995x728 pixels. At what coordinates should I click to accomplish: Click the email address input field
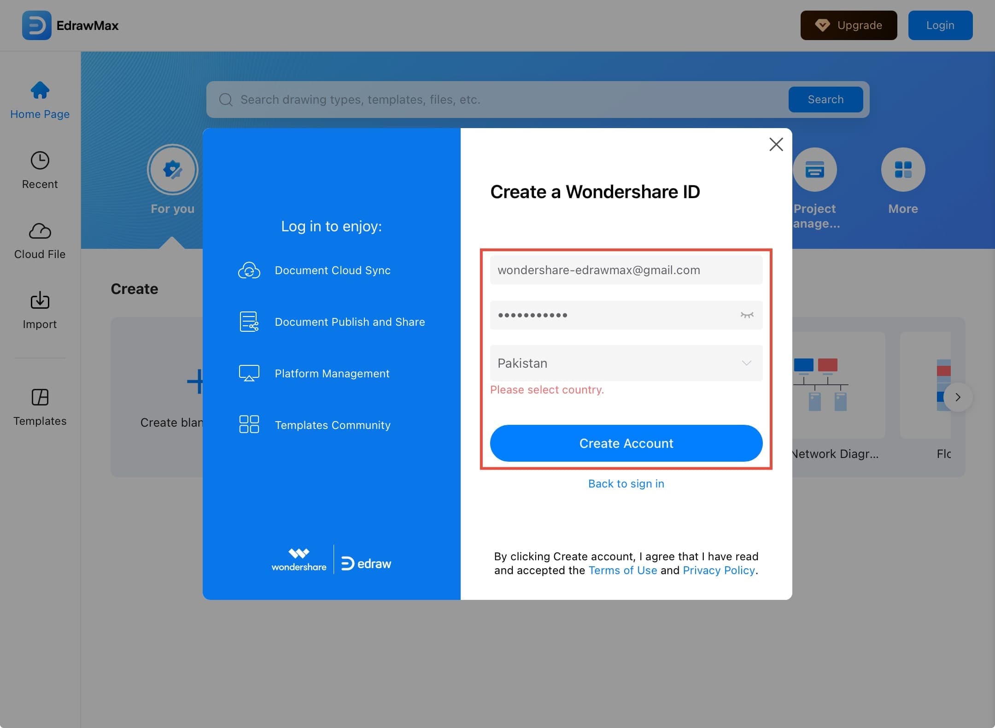coord(626,270)
